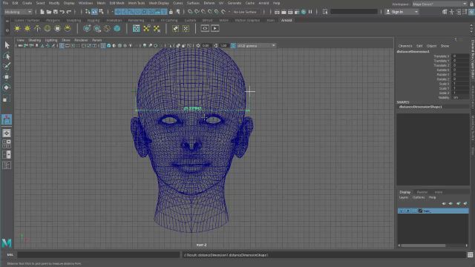The height and width of the screenshot is (267, 475).
Task: Click the MEL command line input
Action: click(99, 255)
